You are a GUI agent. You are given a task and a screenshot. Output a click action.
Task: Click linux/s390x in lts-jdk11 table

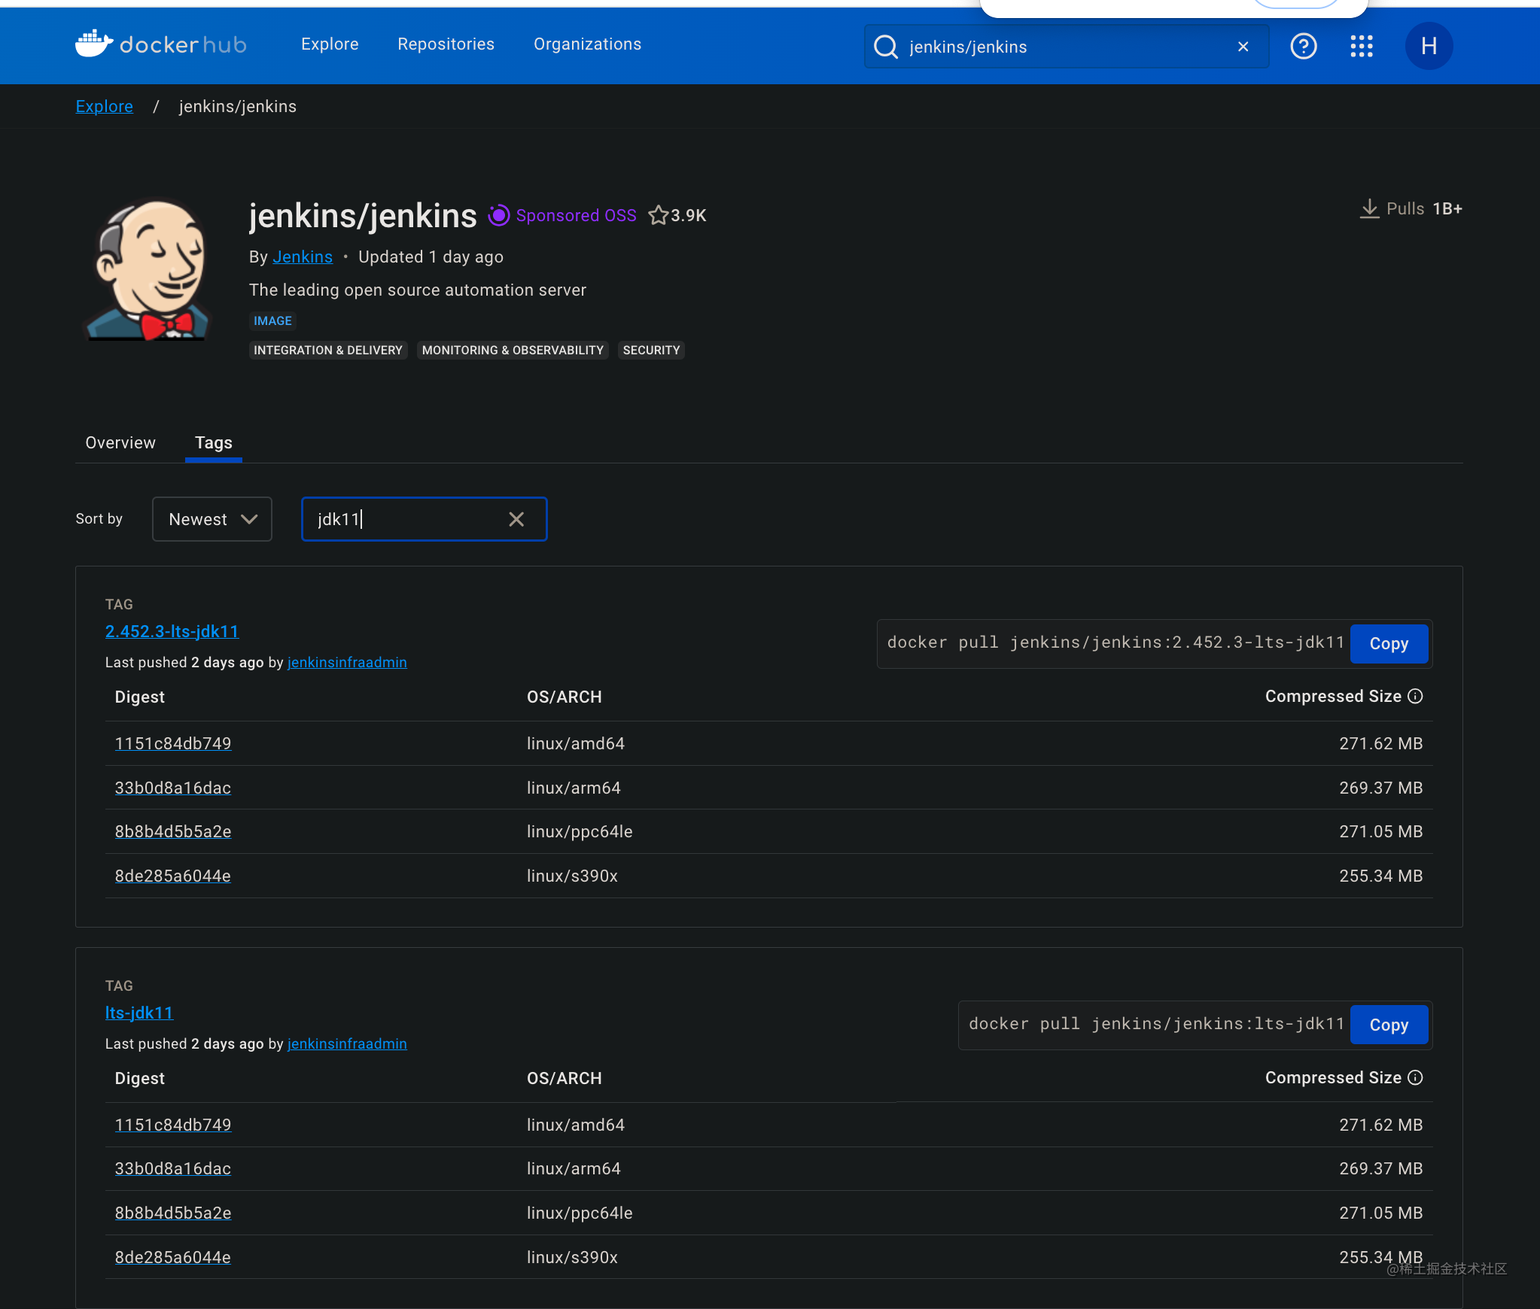[x=572, y=1257]
